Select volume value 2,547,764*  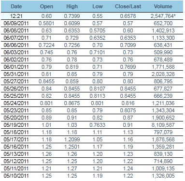163,16
